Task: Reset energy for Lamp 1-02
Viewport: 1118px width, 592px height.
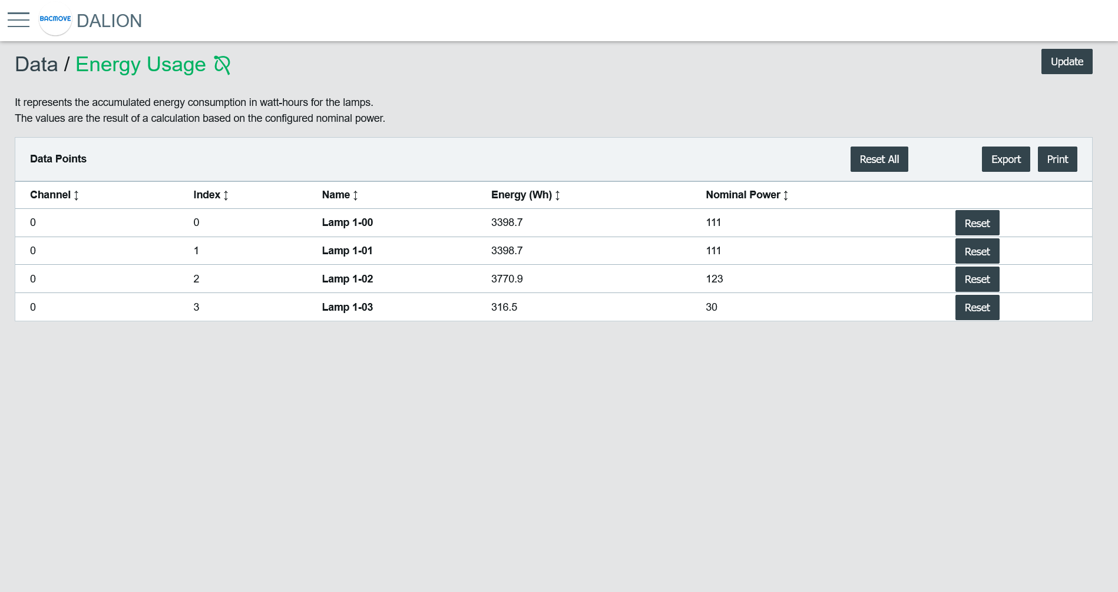Action: point(977,280)
